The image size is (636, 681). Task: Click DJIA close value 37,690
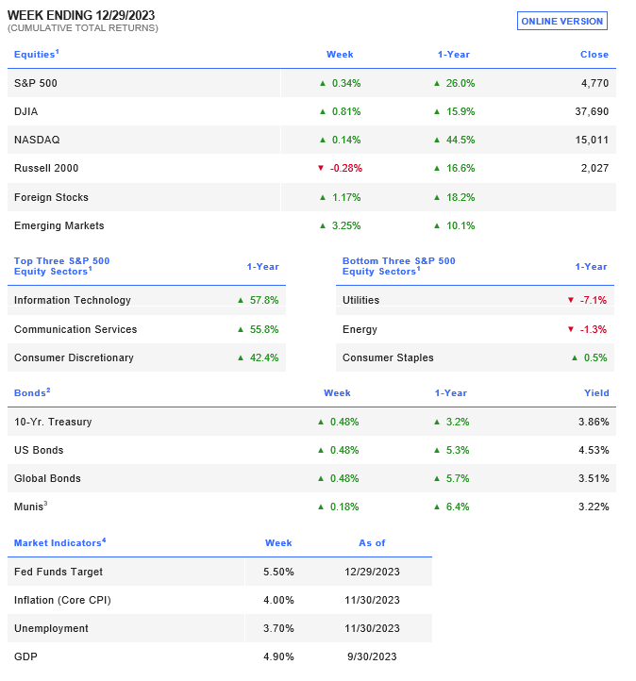[x=592, y=111]
